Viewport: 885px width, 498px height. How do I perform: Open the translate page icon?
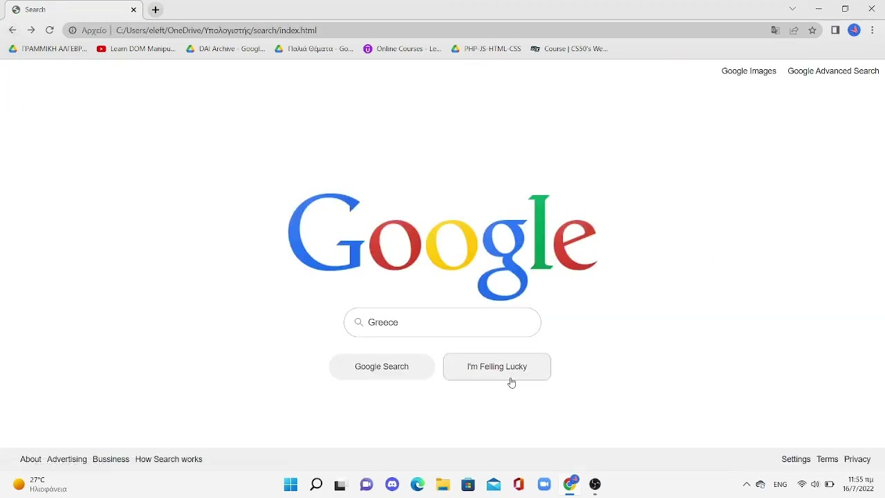tap(775, 30)
